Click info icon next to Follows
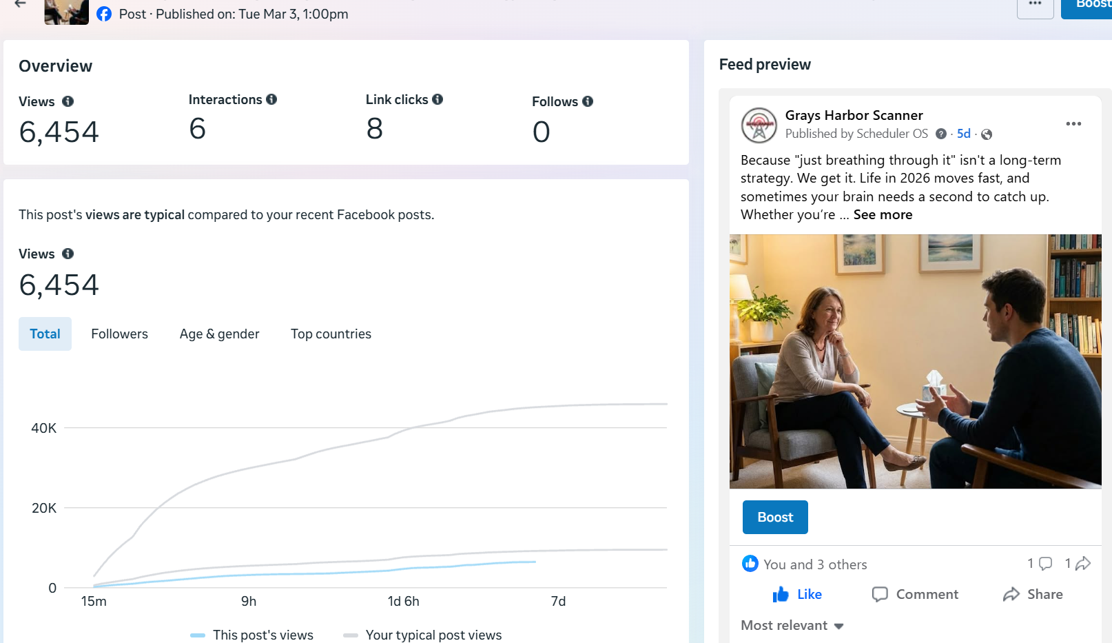 pyautogui.click(x=588, y=101)
